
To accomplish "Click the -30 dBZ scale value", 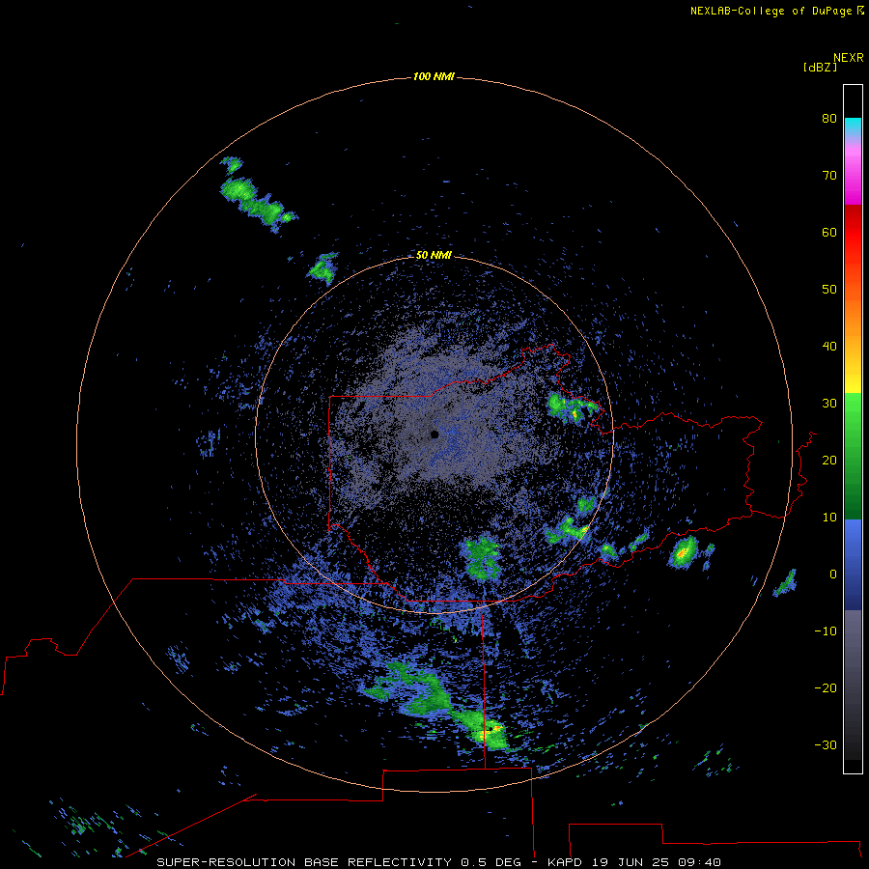I will [826, 745].
